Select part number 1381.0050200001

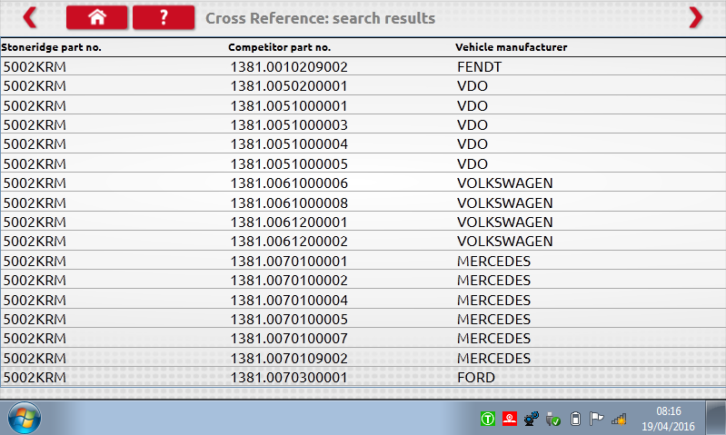tap(289, 86)
